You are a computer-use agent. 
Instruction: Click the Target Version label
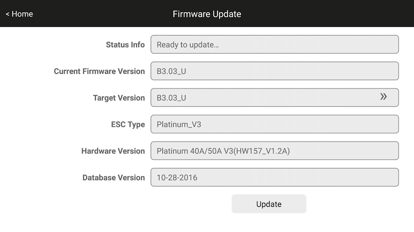click(119, 98)
